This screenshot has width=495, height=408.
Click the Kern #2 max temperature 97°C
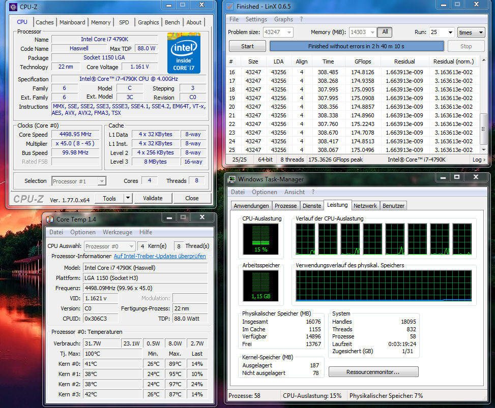[175, 384]
